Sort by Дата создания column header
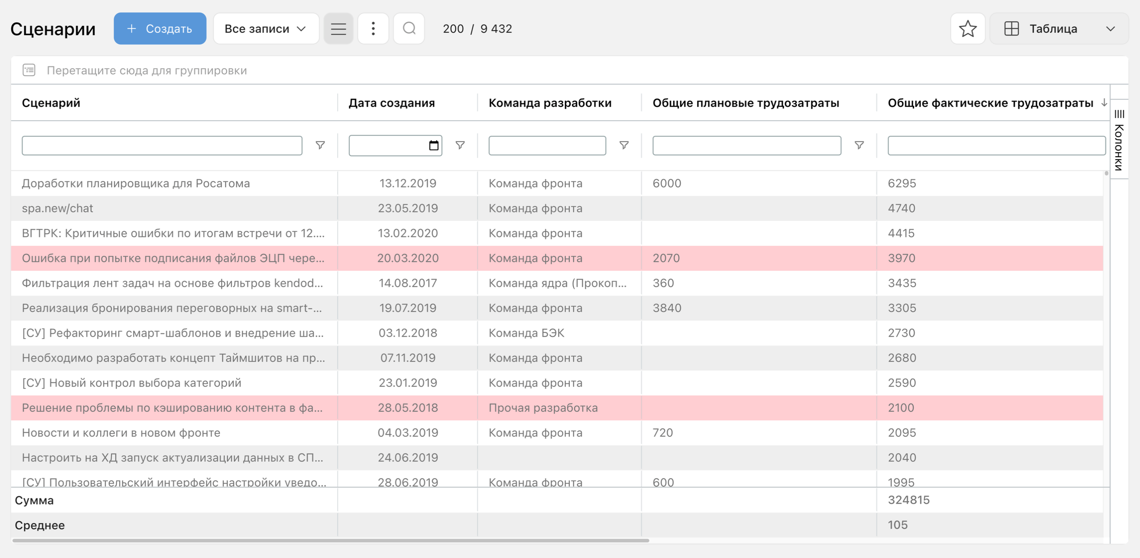The width and height of the screenshot is (1140, 558). (392, 103)
